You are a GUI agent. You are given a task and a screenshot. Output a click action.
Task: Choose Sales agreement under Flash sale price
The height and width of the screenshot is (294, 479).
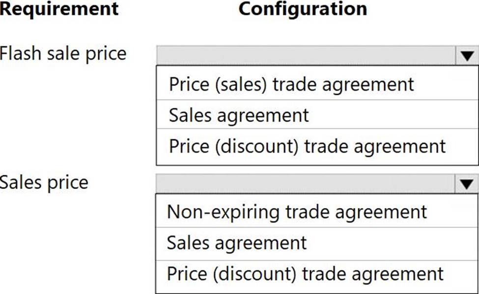pos(239,115)
